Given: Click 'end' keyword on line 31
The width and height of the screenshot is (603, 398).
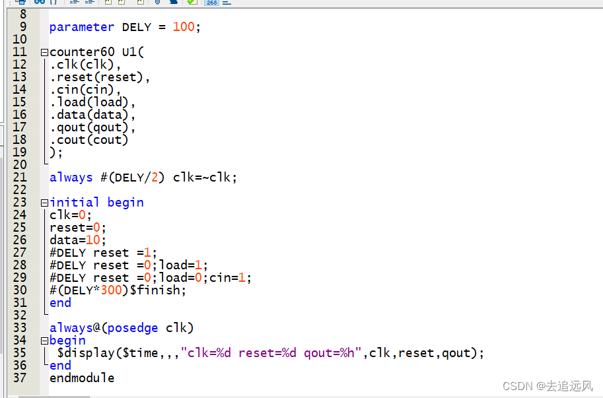Looking at the screenshot, I should pyautogui.click(x=60, y=303).
